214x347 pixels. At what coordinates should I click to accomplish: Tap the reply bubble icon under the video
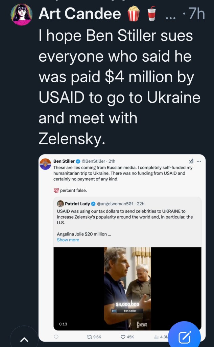(56, 337)
